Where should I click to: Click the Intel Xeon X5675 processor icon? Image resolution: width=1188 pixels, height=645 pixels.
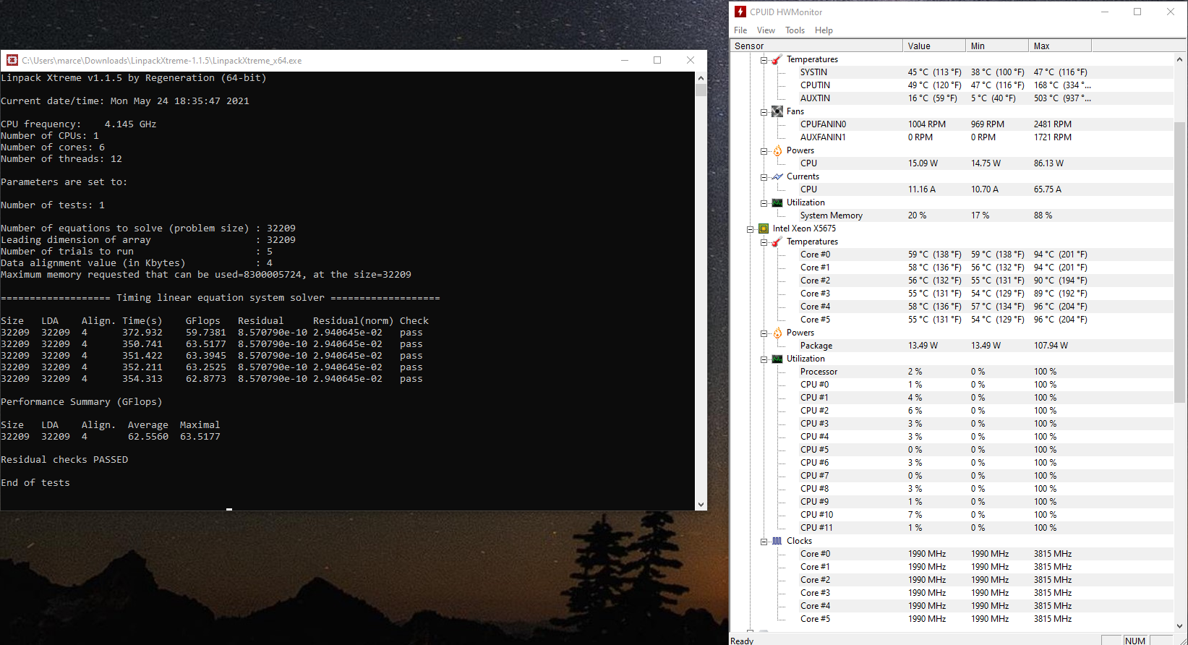[764, 228]
